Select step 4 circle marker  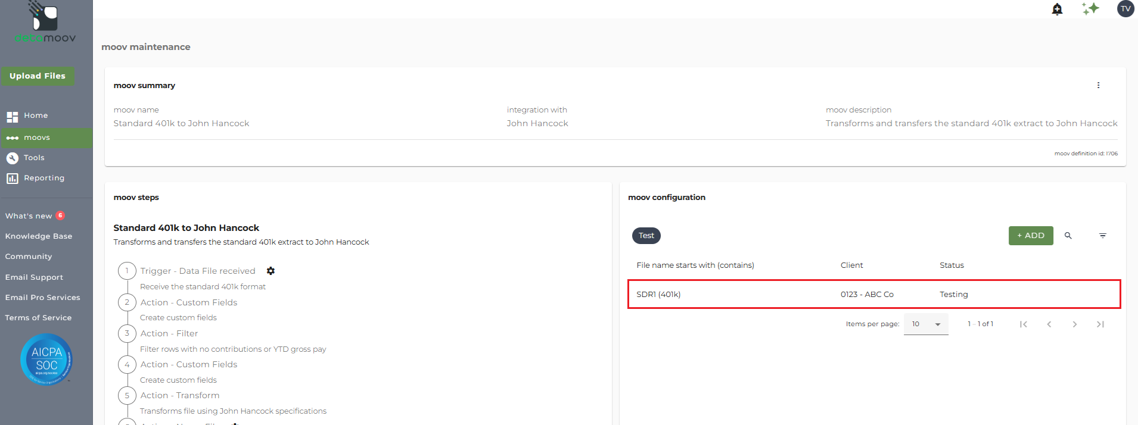coord(127,364)
